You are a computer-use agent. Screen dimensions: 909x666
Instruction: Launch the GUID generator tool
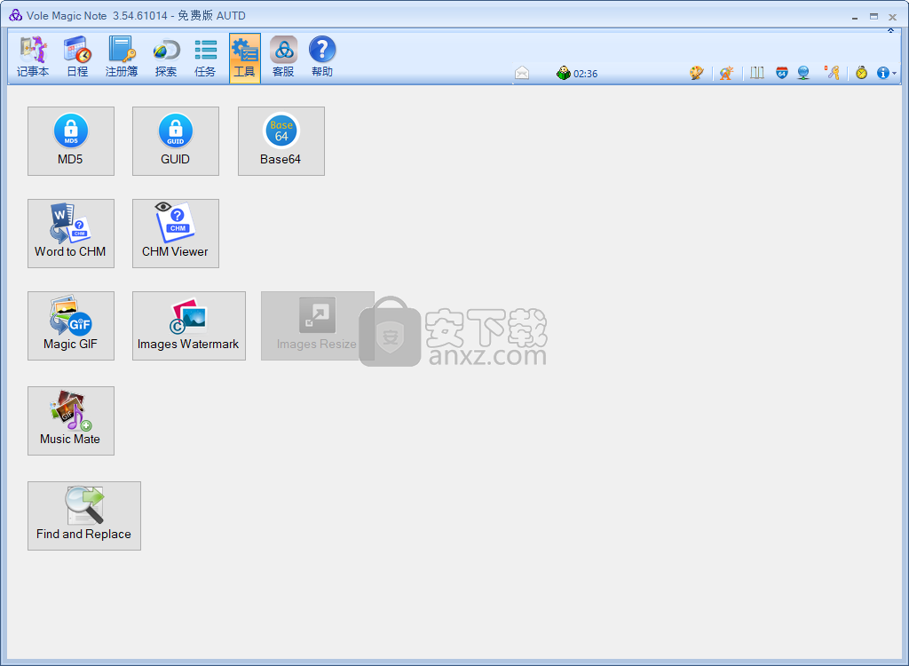click(x=176, y=141)
